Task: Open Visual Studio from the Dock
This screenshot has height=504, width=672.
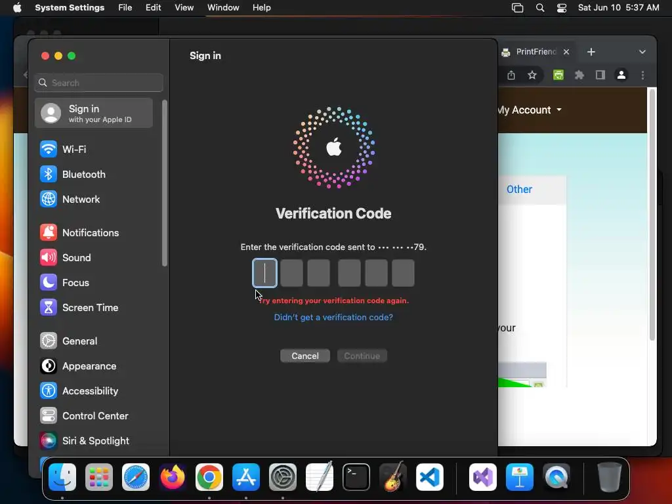Action: click(x=483, y=477)
